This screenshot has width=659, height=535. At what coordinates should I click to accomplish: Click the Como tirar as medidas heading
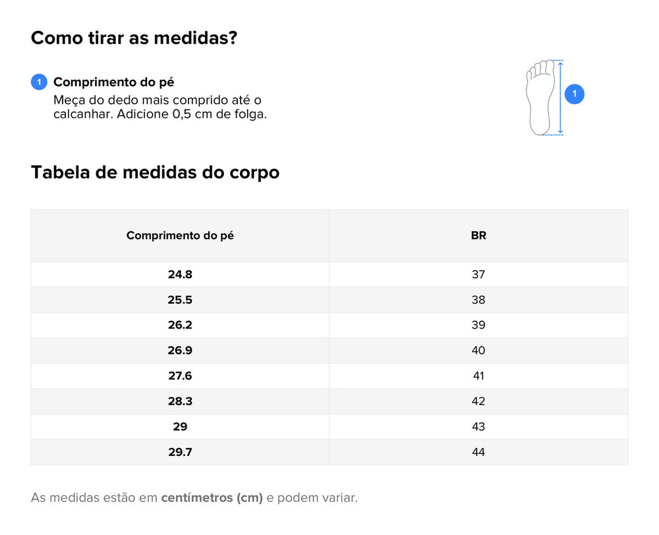[x=134, y=38]
